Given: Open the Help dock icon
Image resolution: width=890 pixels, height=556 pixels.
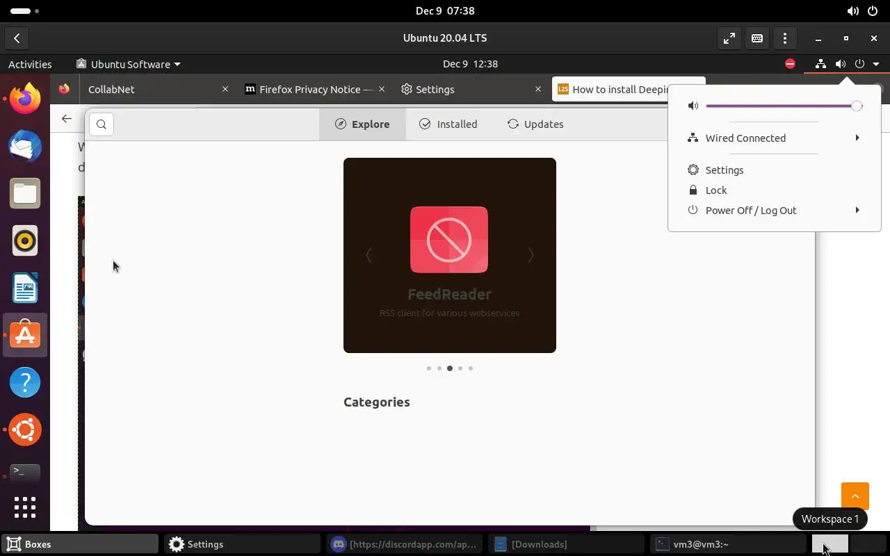Looking at the screenshot, I should pyautogui.click(x=25, y=382).
